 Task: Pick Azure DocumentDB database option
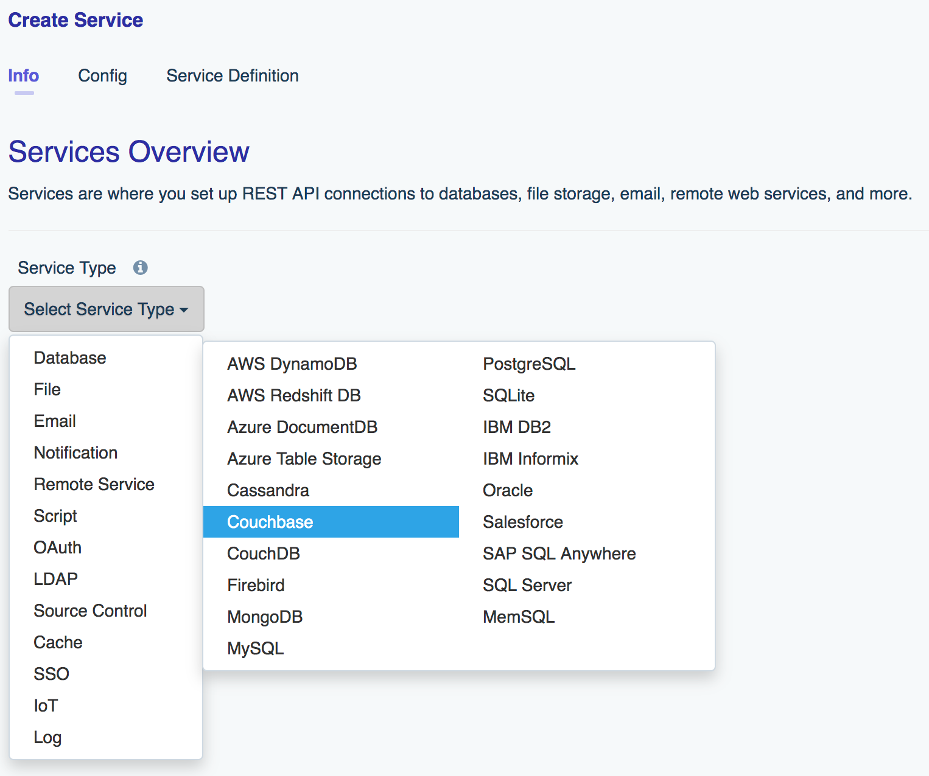point(331,427)
